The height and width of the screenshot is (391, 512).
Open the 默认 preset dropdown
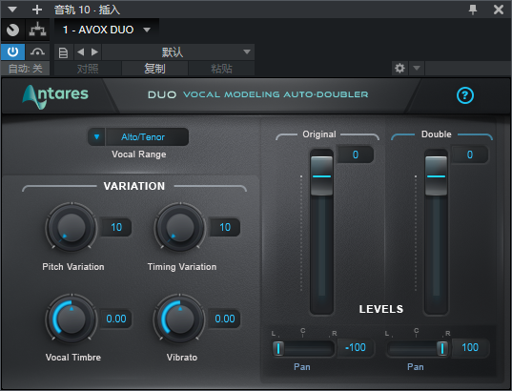click(178, 52)
